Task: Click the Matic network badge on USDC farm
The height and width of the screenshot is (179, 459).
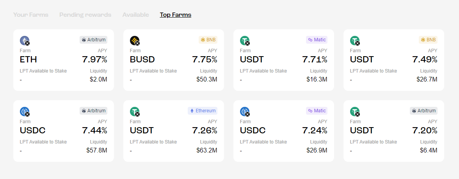Action: point(317,111)
